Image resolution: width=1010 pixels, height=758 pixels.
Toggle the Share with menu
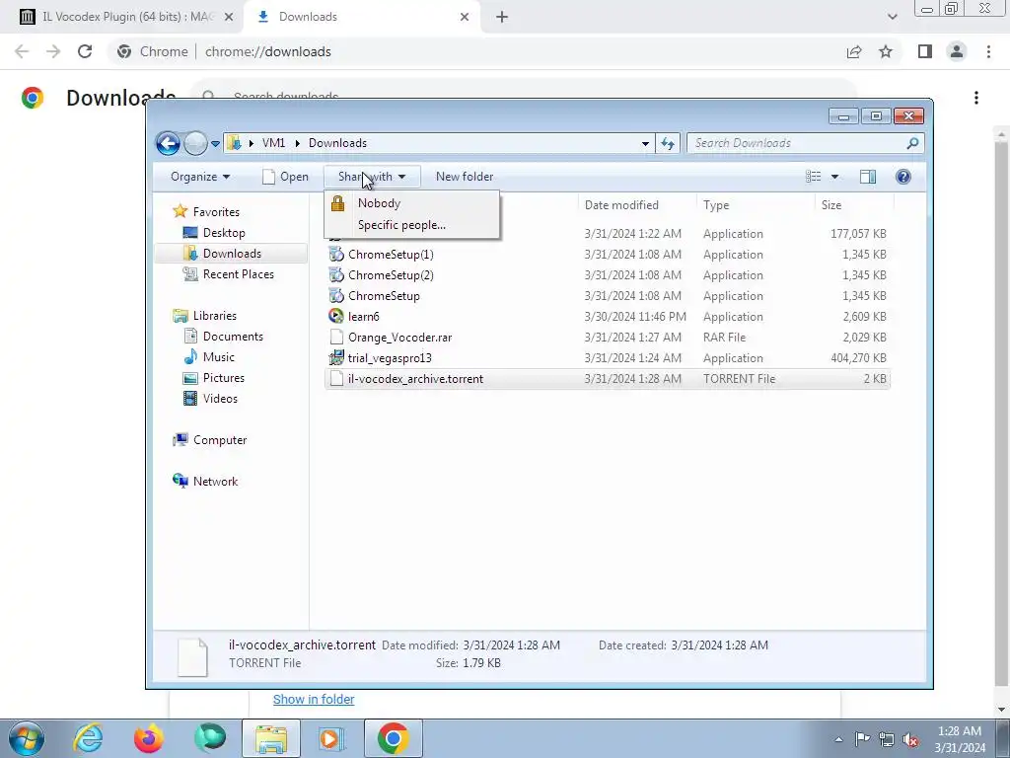(x=372, y=177)
